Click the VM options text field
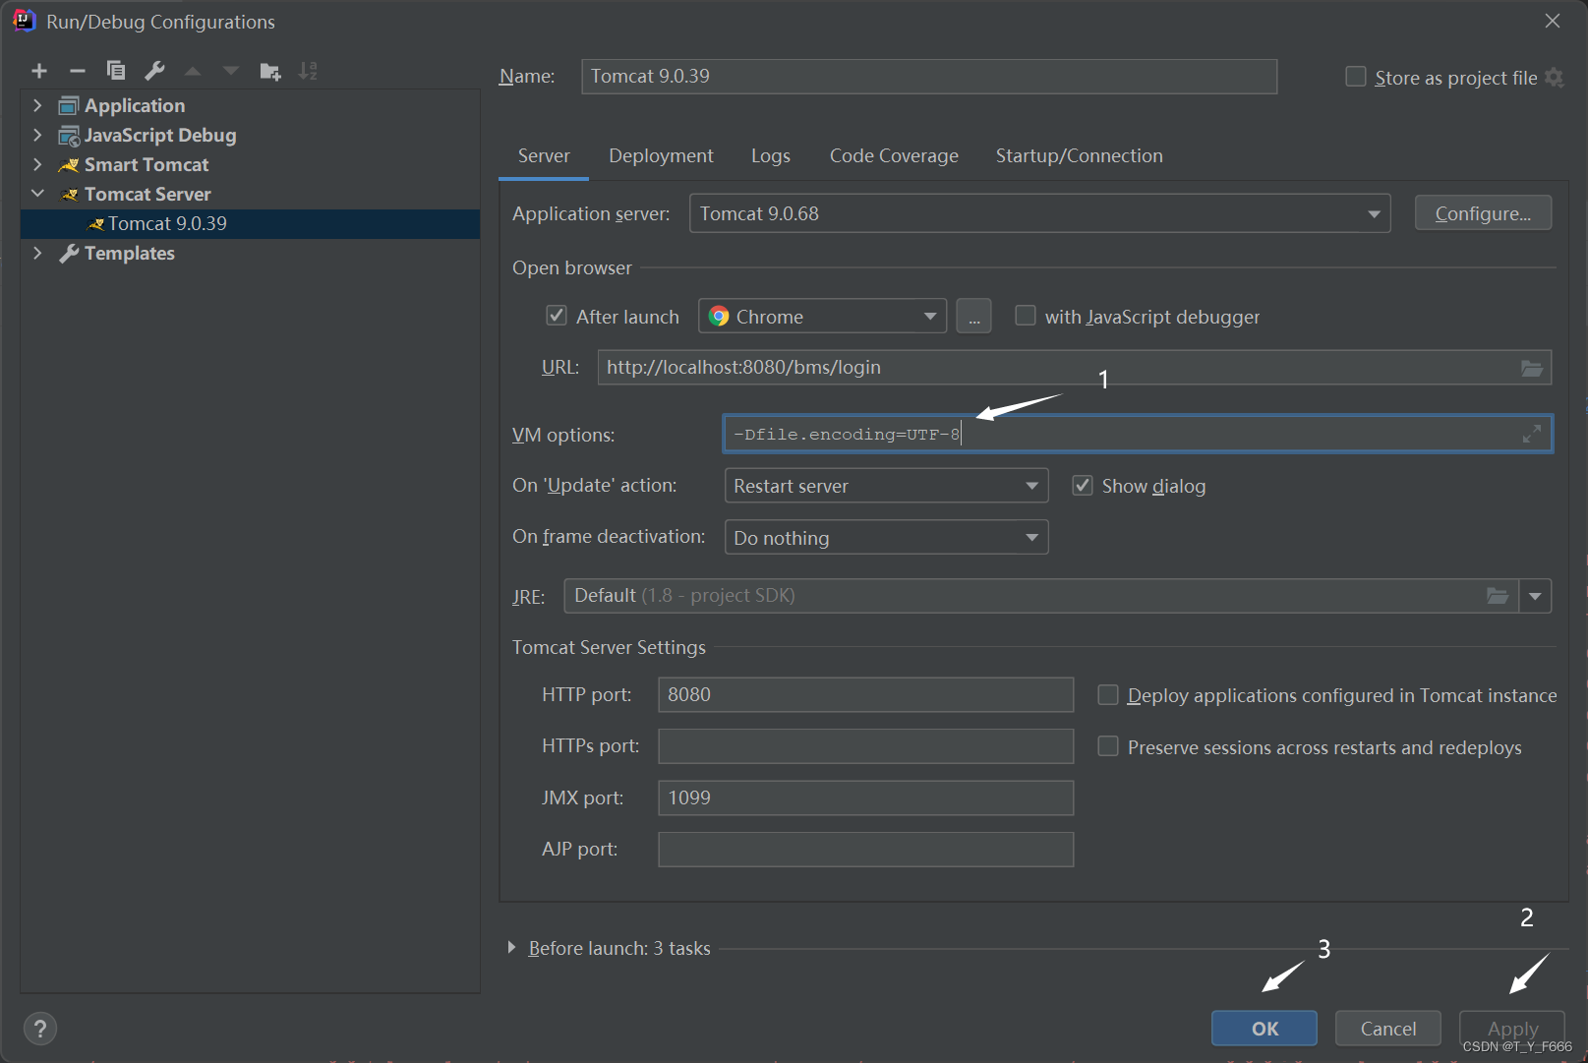 click(x=1138, y=434)
